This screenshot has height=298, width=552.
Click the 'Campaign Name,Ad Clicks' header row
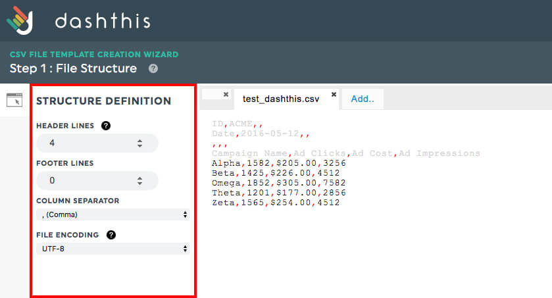(345, 153)
